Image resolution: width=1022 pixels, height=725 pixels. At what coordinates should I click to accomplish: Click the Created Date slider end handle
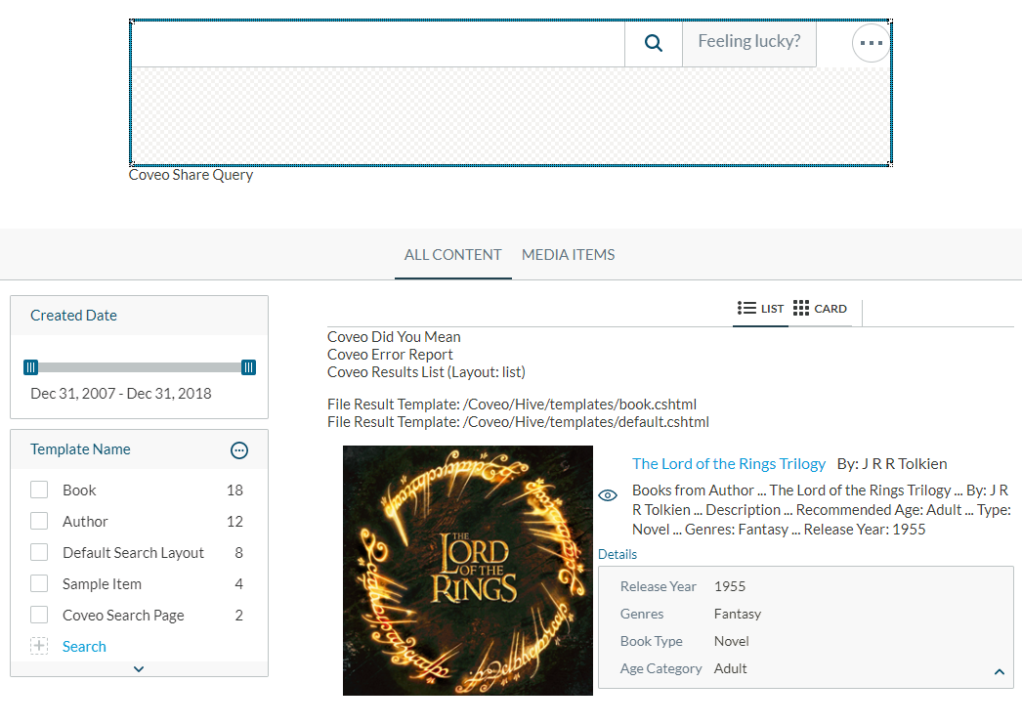pyautogui.click(x=248, y=367)
